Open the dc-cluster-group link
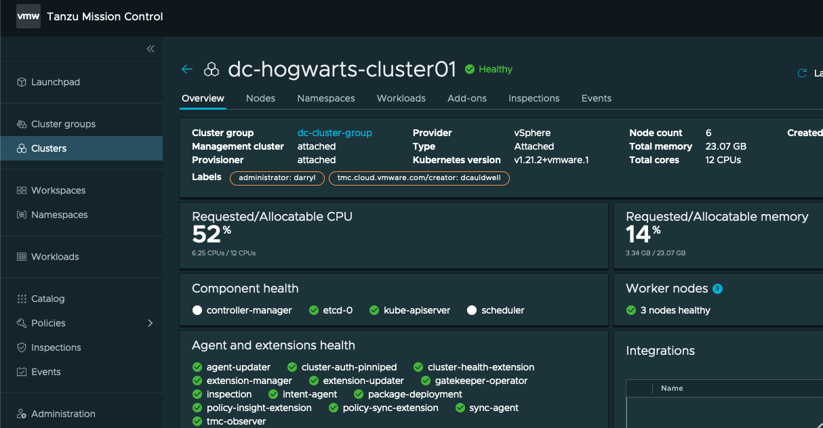The image size is (823, 428). [335, 133]
